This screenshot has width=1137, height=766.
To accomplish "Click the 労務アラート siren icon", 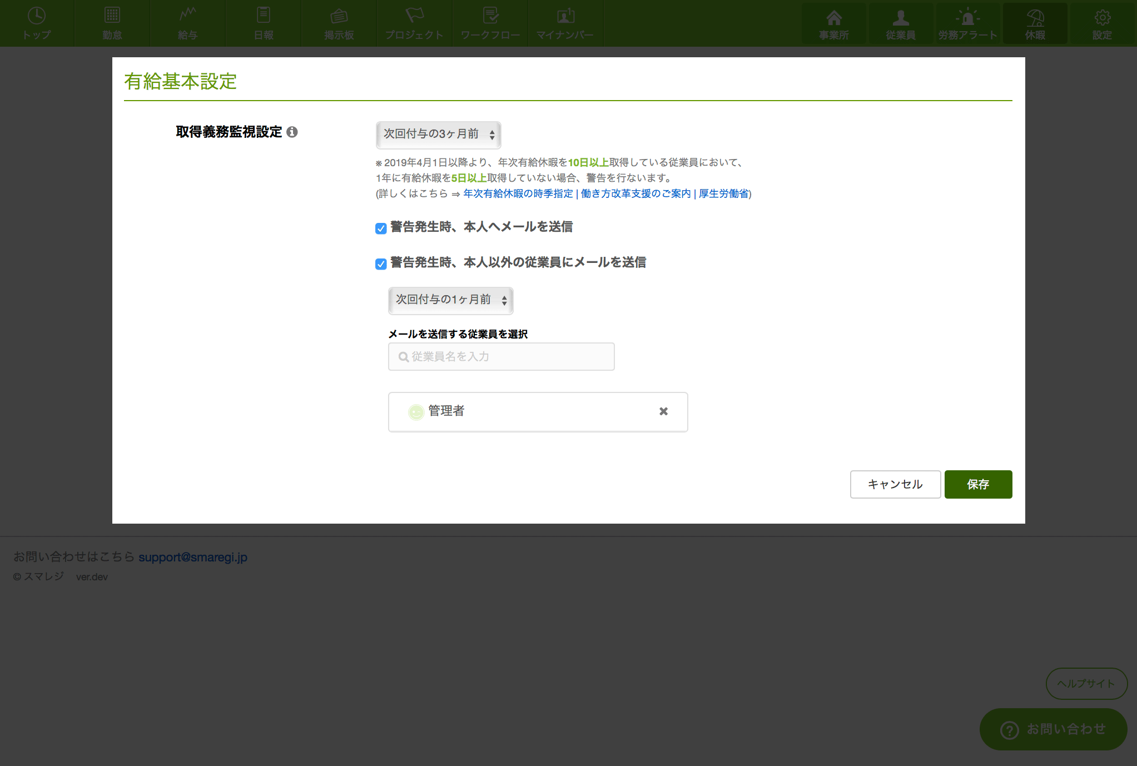I will click(967, 18).
